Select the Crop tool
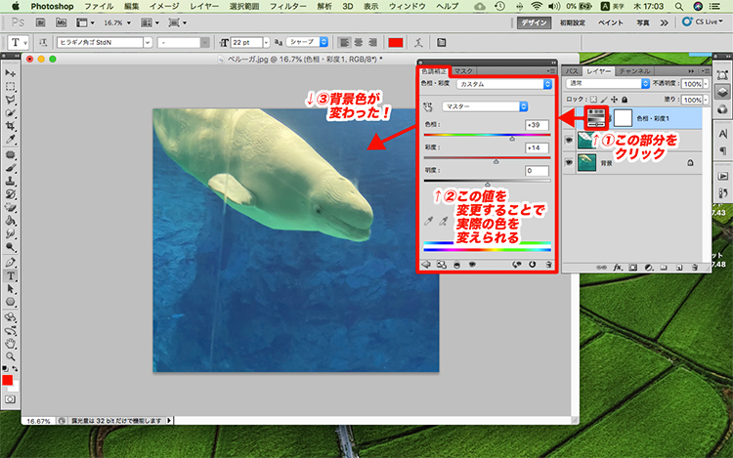Image resolution: width=733 pixels, height=458 pixels. click(x=10, y=127)
